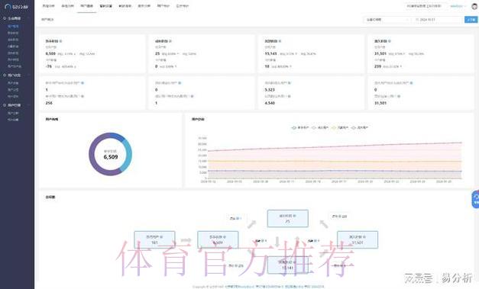Click info icon beside title of 15,141 card
This screenshot has height=289, width=479.
[x=280, y=41]
